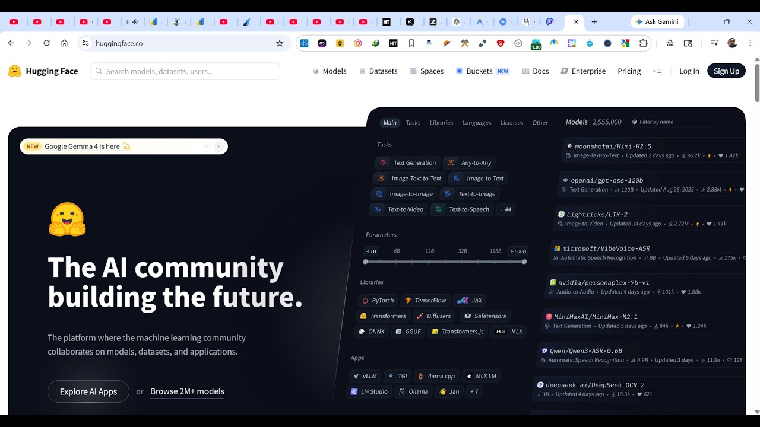Click the Explore AI Apps button
This screenshot has height=427, width=760.
88,391
